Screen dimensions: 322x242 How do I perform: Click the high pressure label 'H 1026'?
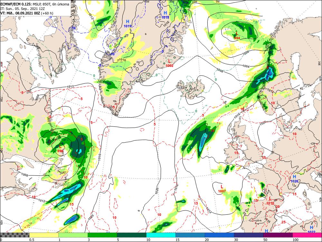[294, 179]
